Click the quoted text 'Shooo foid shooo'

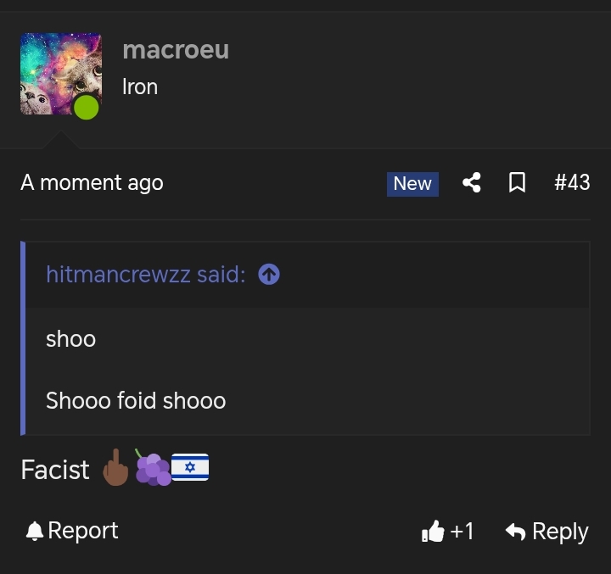tap(136, 401)
